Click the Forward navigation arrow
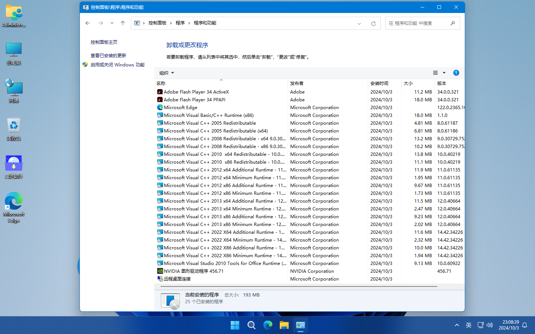 coord(101,23)
